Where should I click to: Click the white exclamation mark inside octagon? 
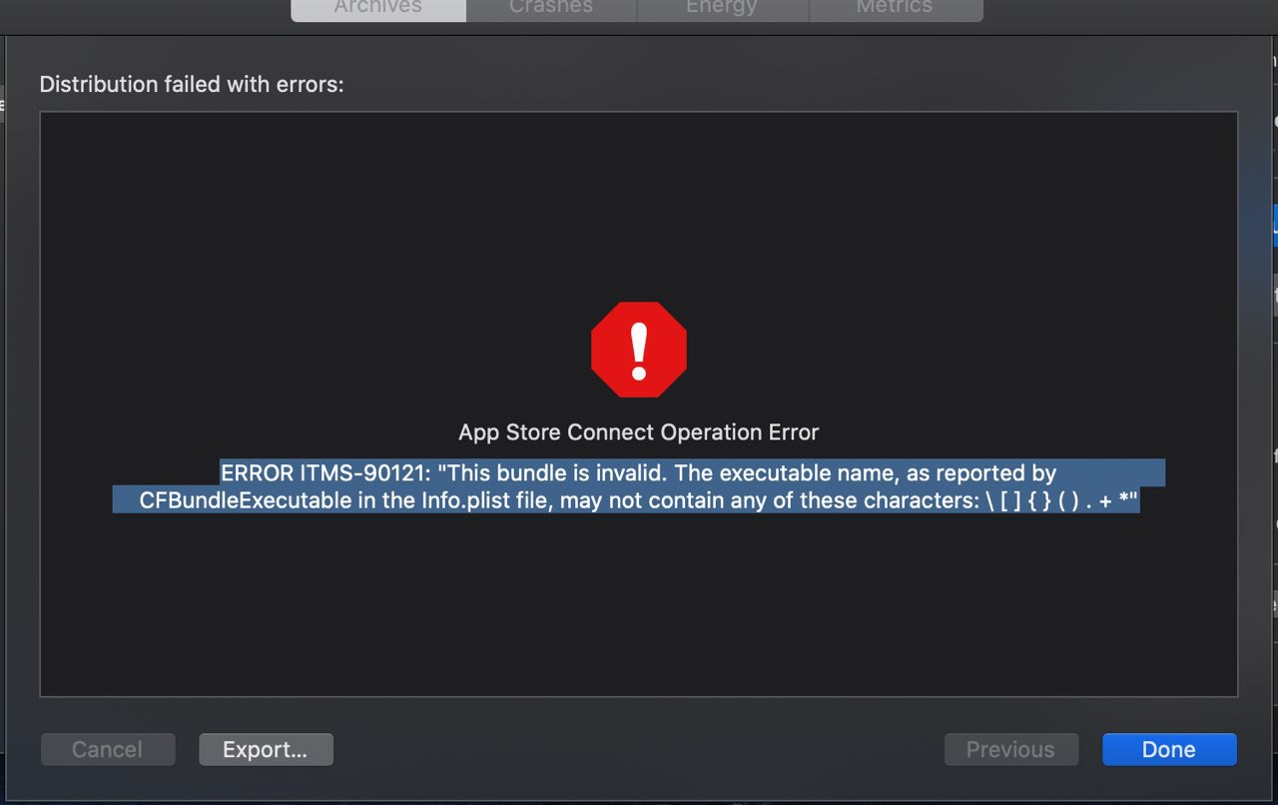[x=639, y=348]
